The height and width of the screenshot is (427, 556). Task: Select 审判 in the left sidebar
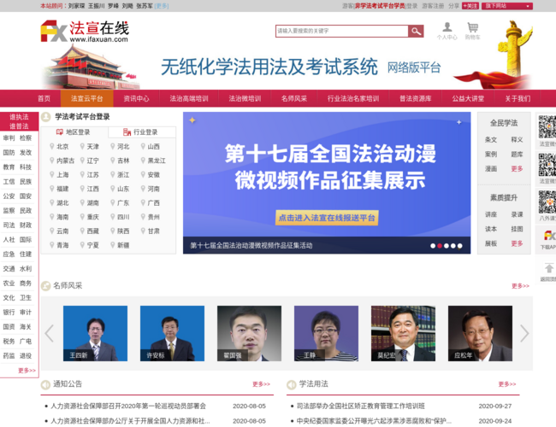coord(9,137)
